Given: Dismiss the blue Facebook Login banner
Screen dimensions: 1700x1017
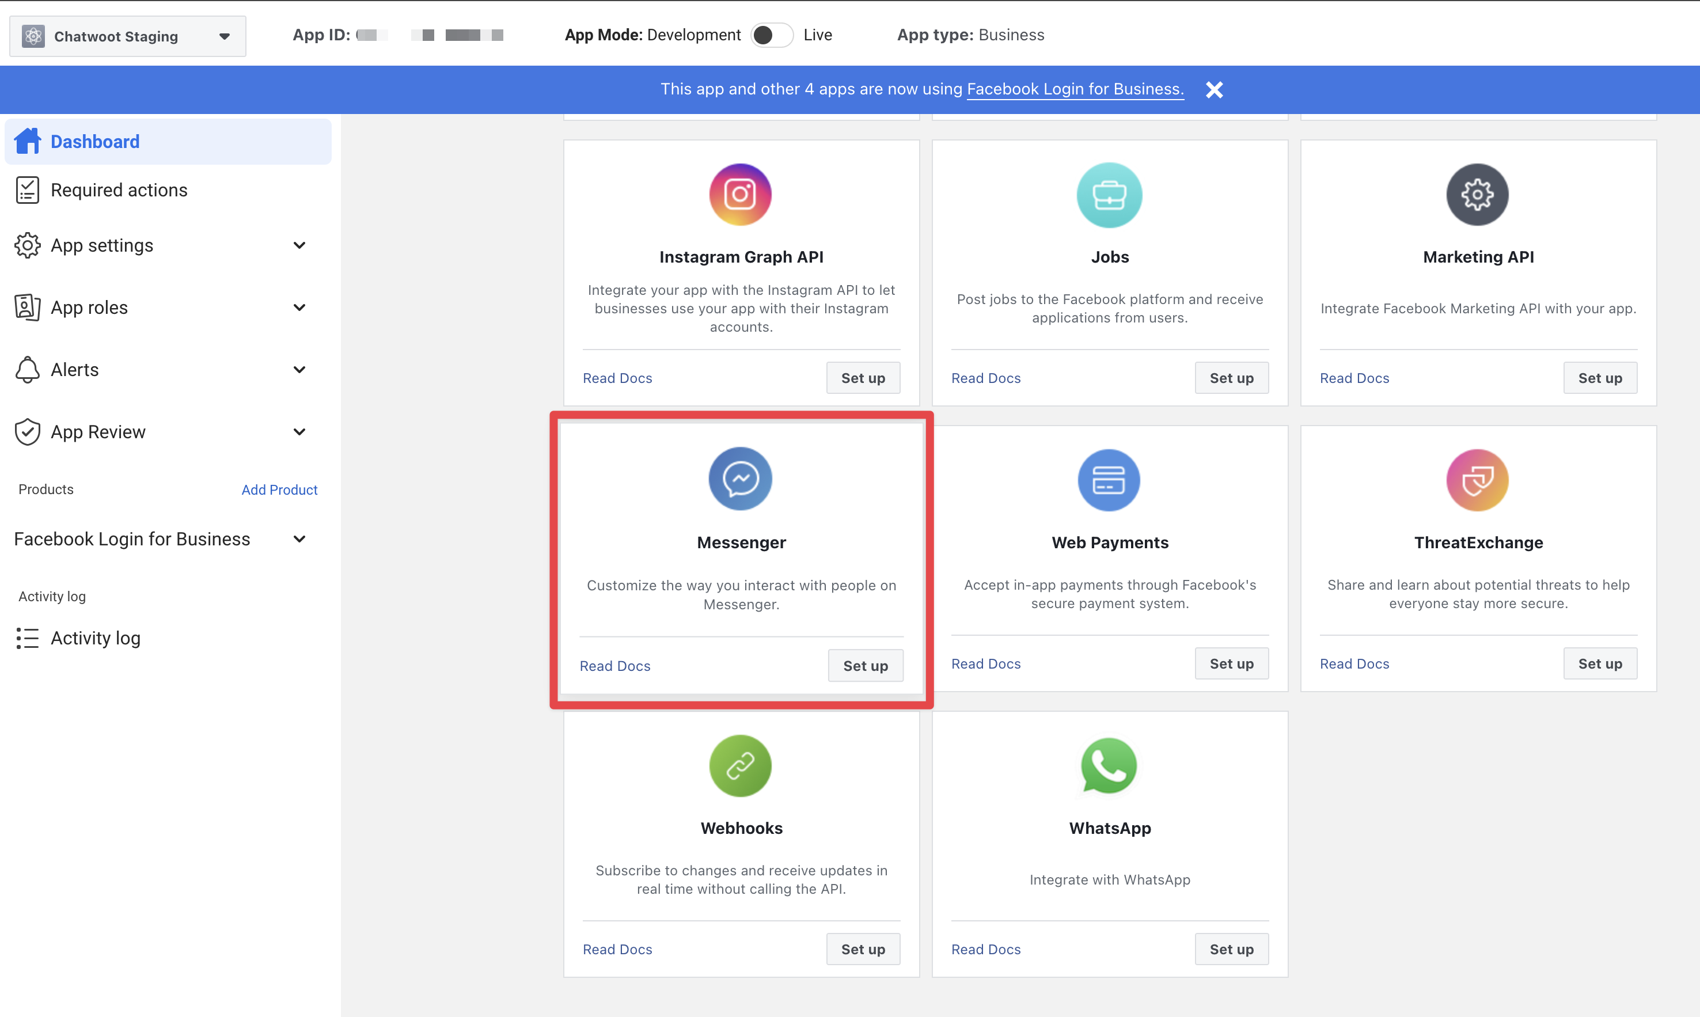Looking at the screenshot, I should 1214,90.
